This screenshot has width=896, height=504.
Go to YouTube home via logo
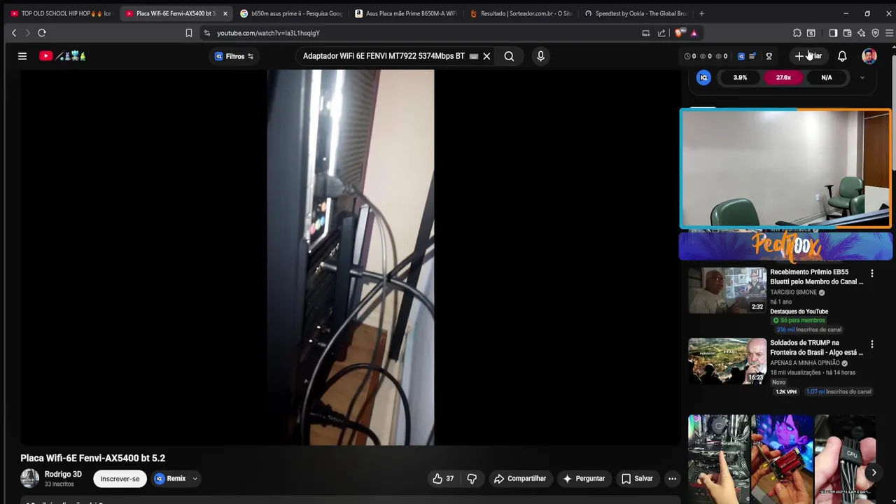pyautogui.click(x=62, y=56)
